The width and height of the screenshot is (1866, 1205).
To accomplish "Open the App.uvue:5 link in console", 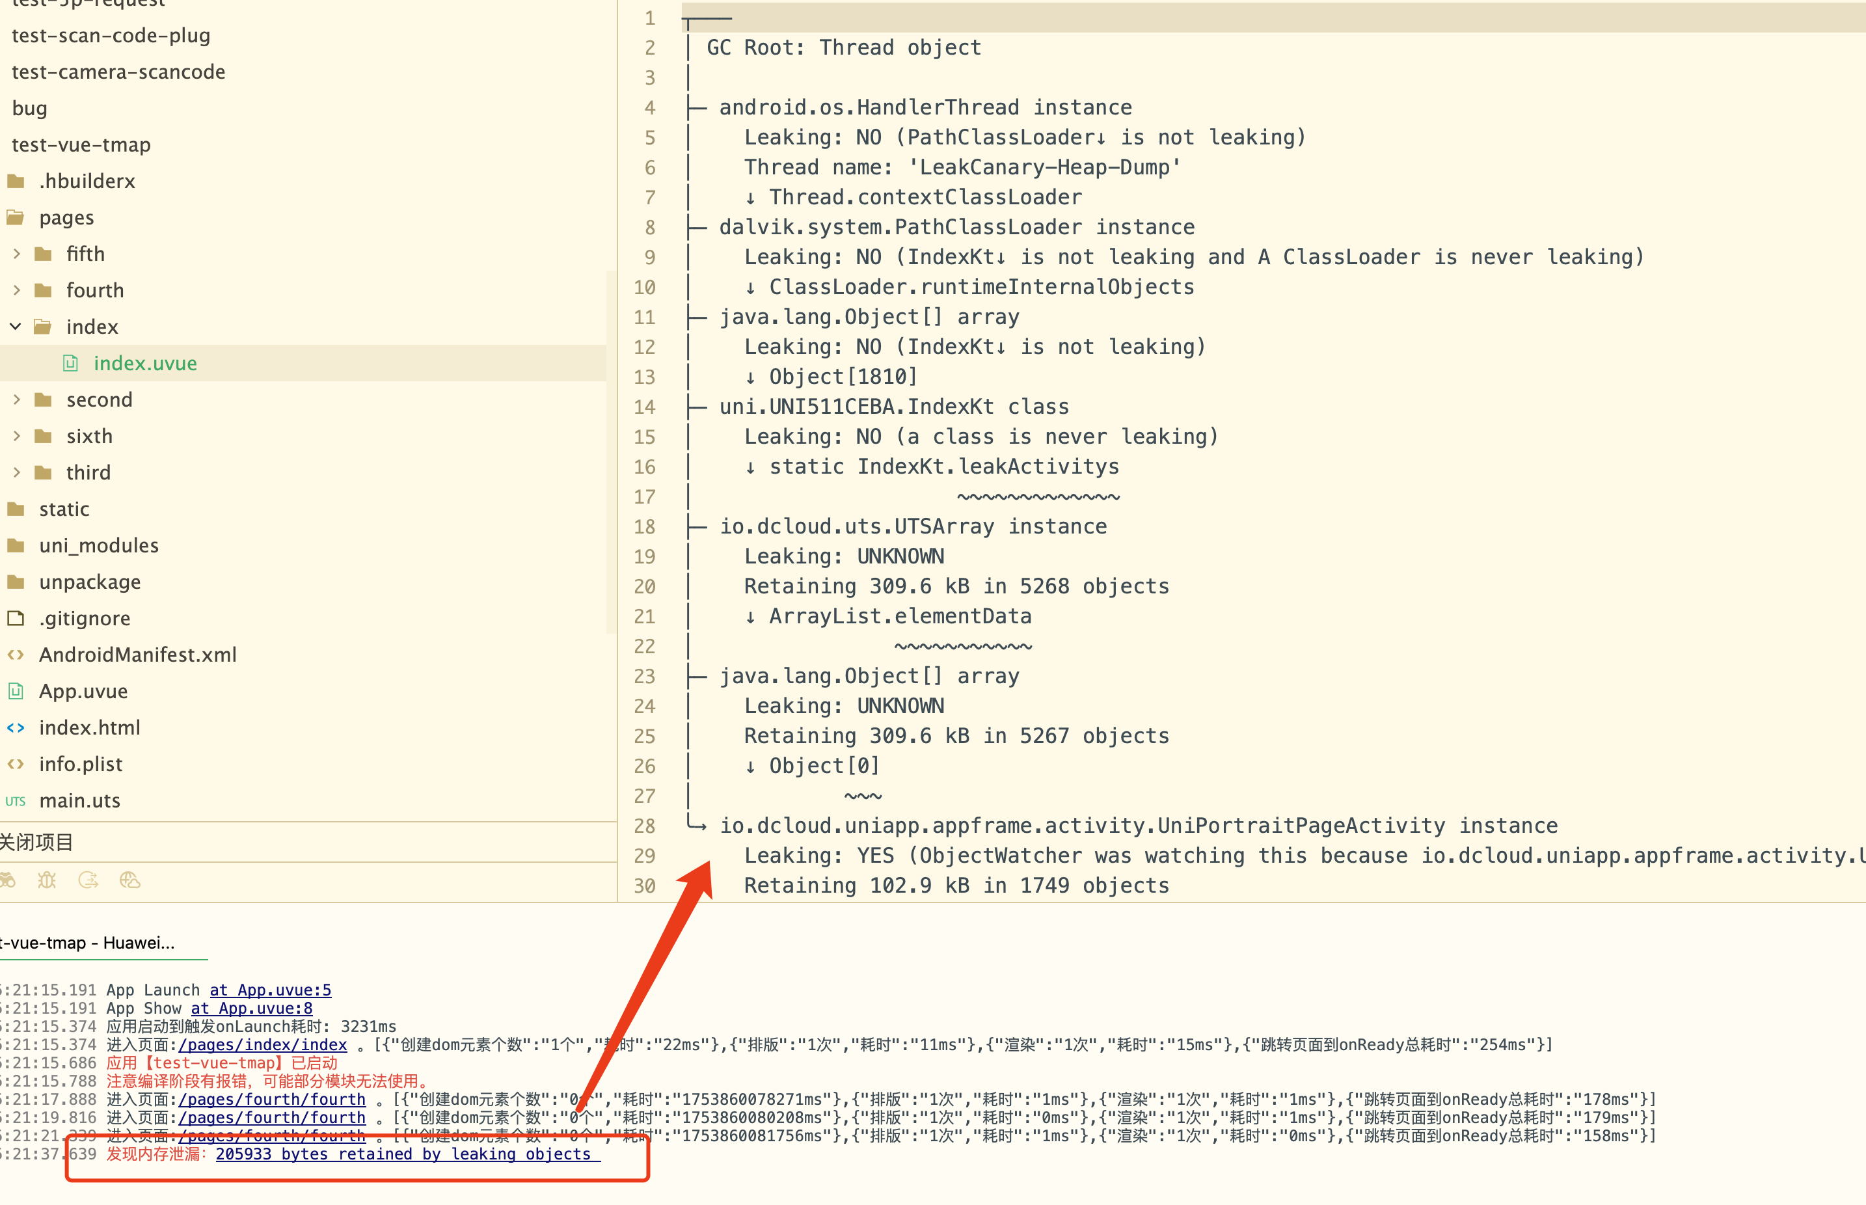I will point(270,990).
